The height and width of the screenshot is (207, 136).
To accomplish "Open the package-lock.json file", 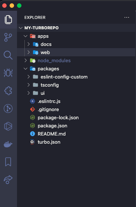I will (58, 118).
